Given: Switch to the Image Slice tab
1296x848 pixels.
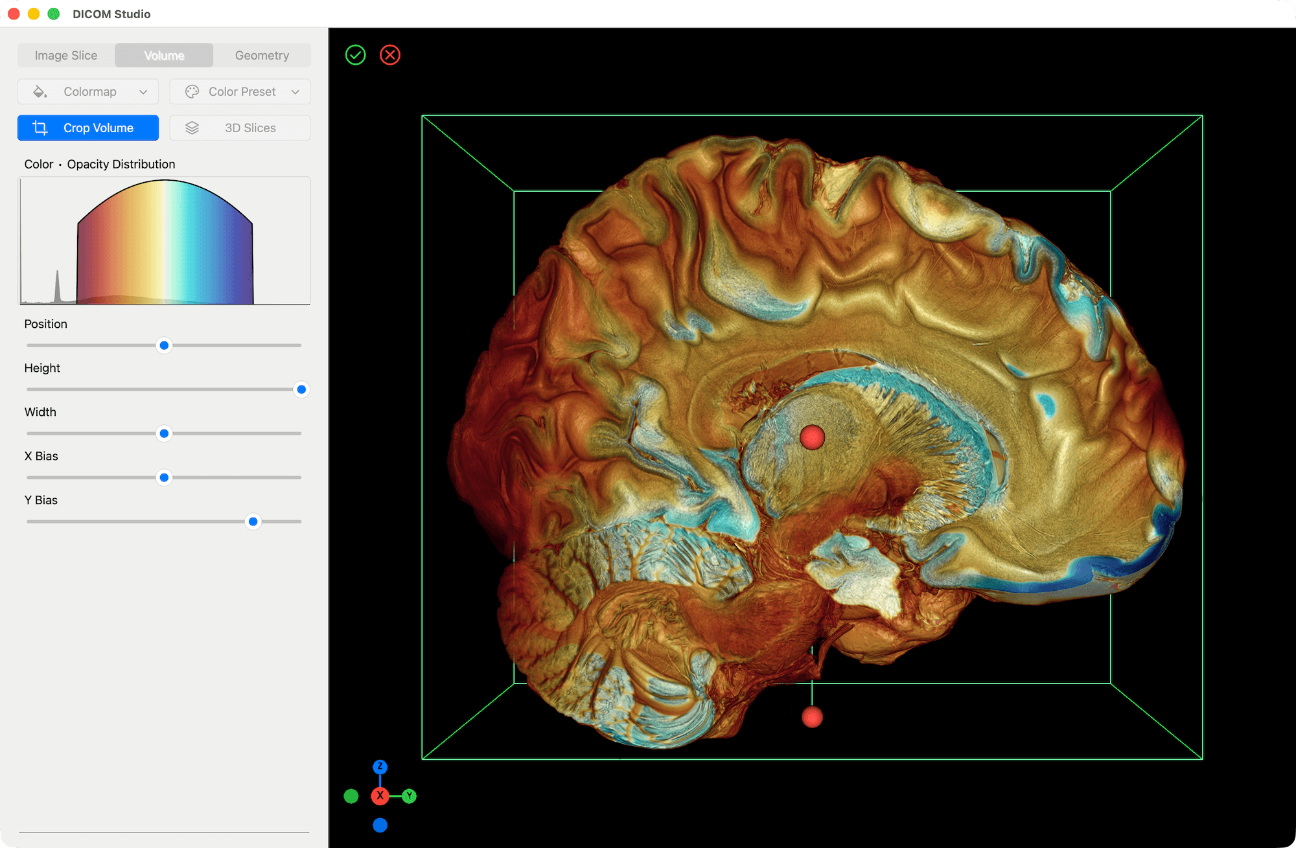Looking at the screenshot, I should (65, 55).
